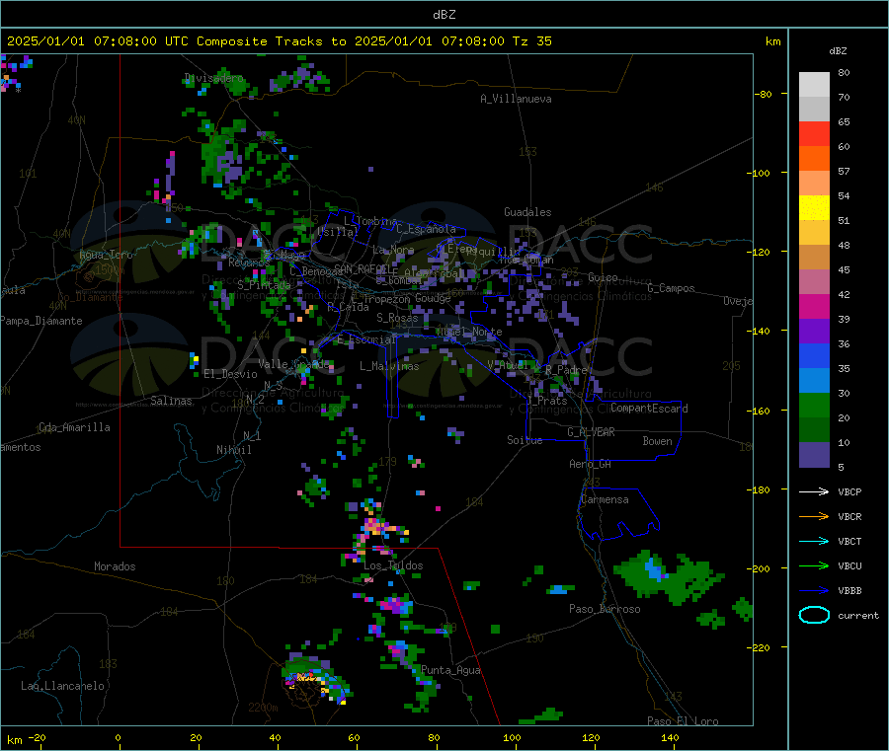Click the 'Aero_GA' map label
This screenshot has height=751, width=889.
(x=591, y=464)
